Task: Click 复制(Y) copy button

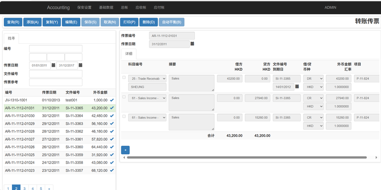Action: [52, 22]
